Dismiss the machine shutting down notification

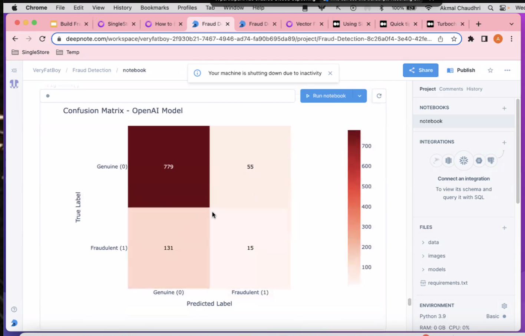(330, 73)
